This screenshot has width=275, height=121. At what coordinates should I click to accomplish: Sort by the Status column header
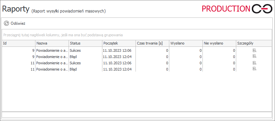[x=85, y=43]
